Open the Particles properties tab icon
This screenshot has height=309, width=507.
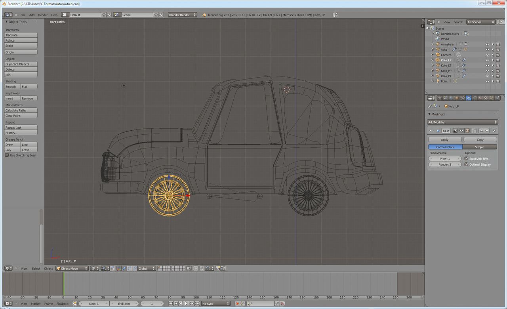coord(492,98)
